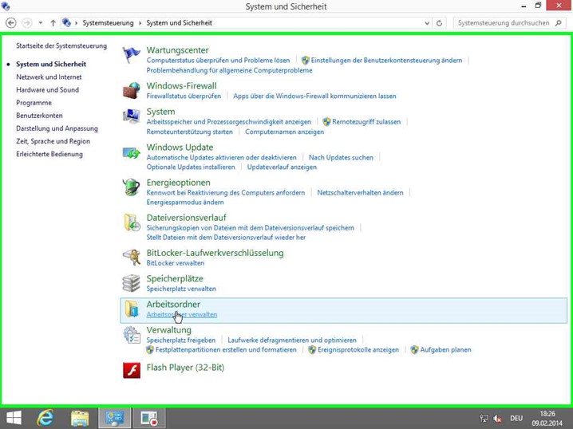Open Updateverlauf anzeigen
The width and height of the screenshot is (573, 429).
click(x=282, y=167)
